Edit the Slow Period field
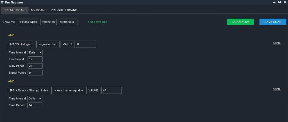 click(x=35, y=66)
